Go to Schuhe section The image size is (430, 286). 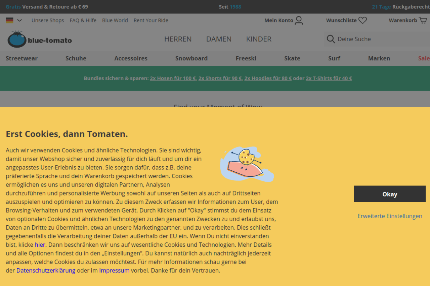pos(76,58)
